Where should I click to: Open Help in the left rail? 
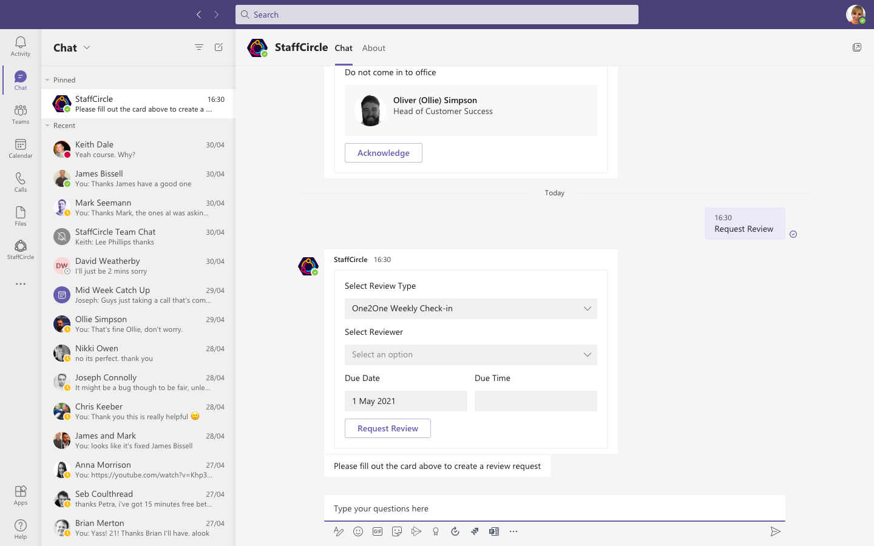(21, 529)
